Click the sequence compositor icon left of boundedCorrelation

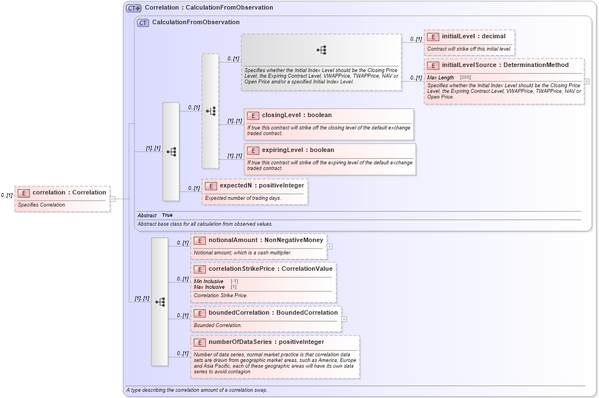(160, 302)
